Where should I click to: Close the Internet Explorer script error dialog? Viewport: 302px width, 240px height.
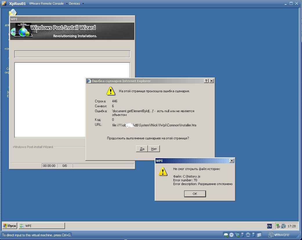pos(211,81)
